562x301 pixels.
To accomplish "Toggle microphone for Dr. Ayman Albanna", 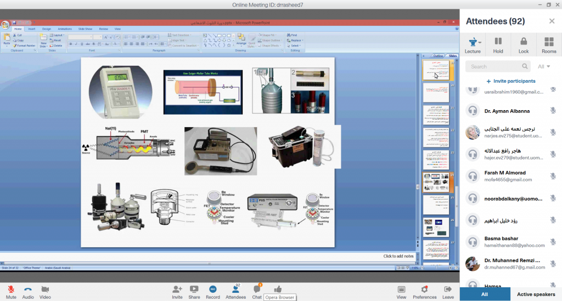I will pos(553,110).
